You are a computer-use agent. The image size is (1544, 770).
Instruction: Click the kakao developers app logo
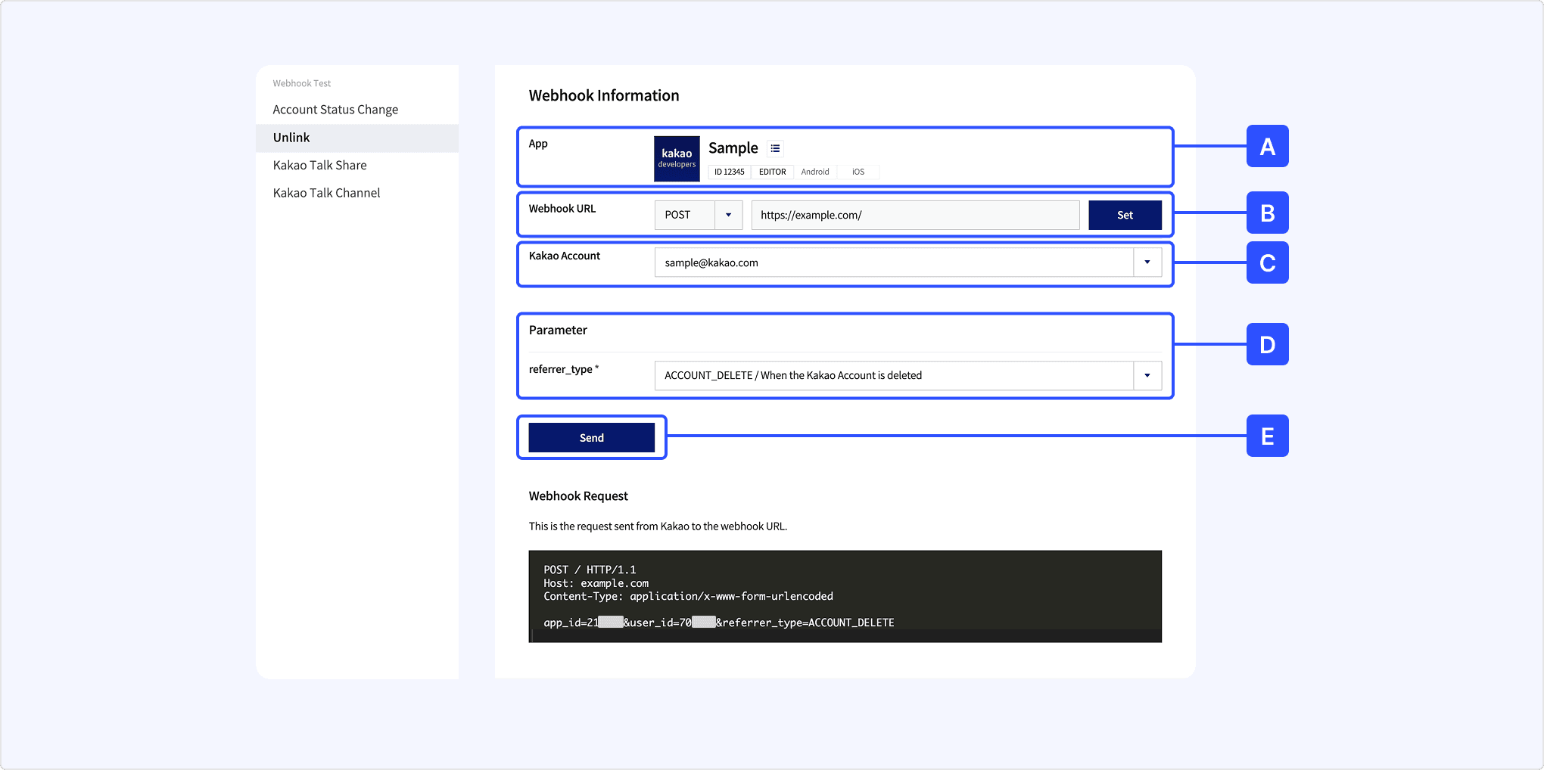point(676,159)
